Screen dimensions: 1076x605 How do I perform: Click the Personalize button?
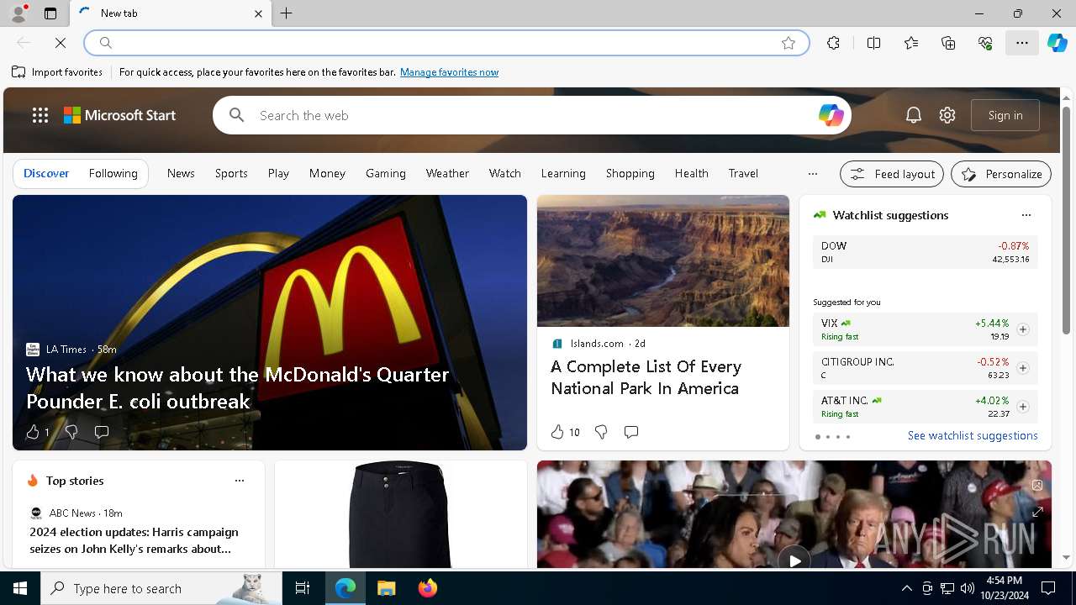[x=1001, y=174]
